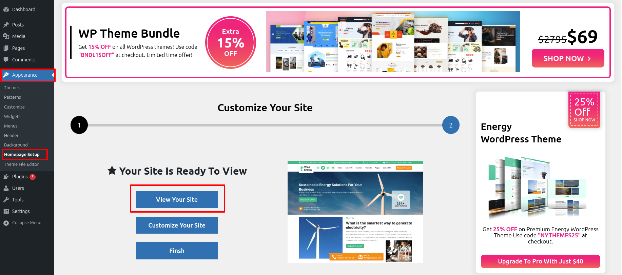
Task: Click the SHOP NOW banner button
Action: point(568,58)
